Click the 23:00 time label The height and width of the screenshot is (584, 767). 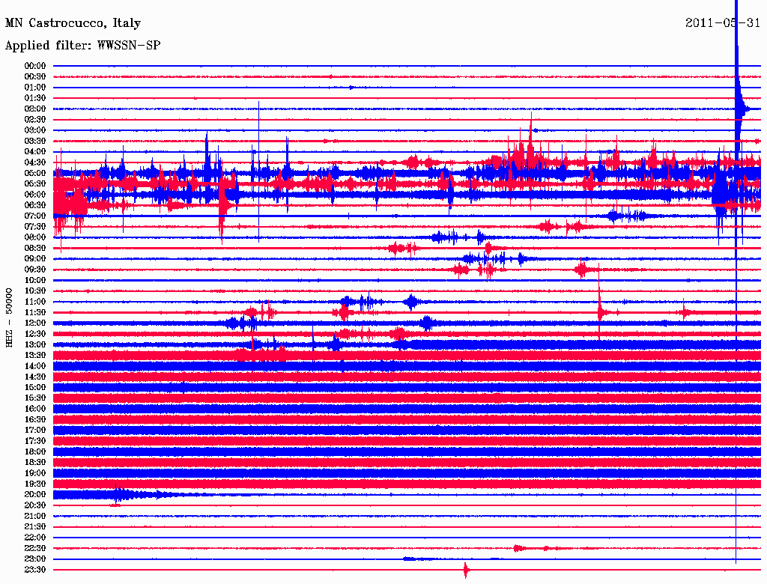point(35,559)
